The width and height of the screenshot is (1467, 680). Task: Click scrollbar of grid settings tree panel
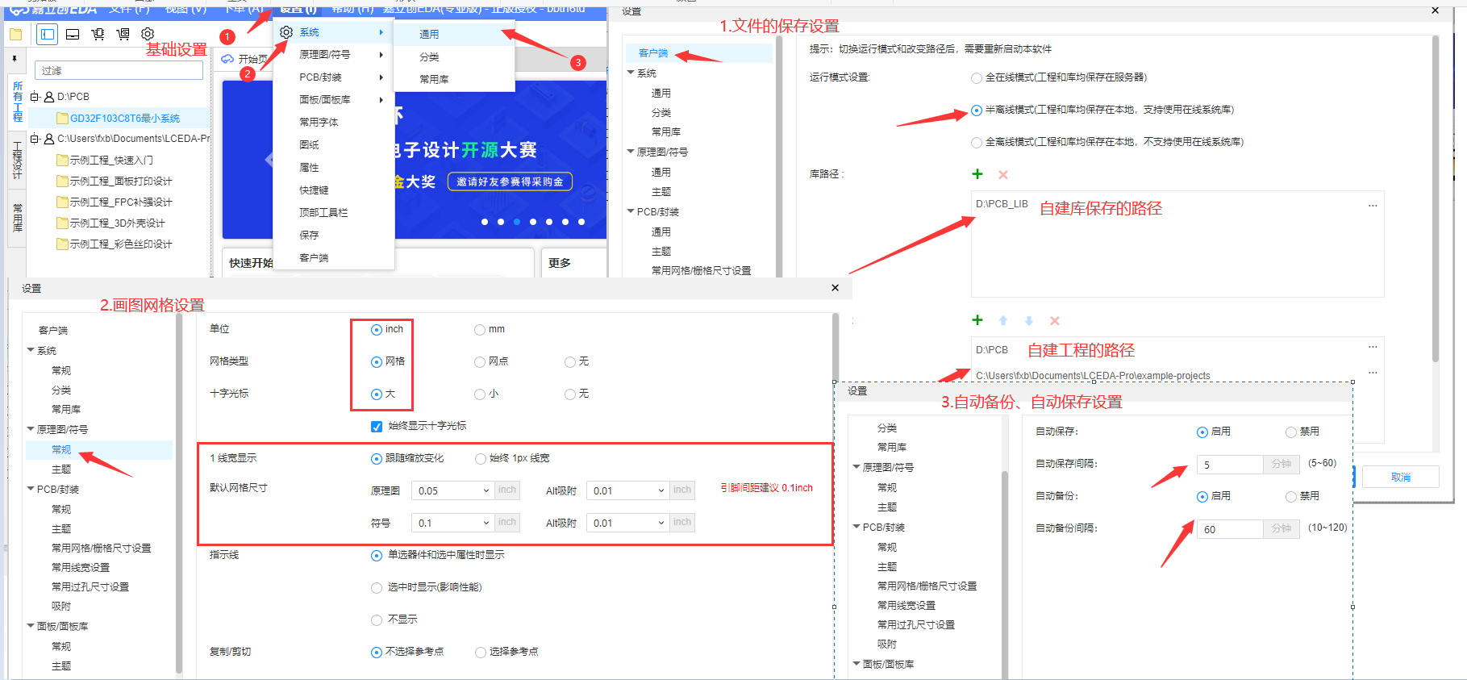tap(179, 494)
